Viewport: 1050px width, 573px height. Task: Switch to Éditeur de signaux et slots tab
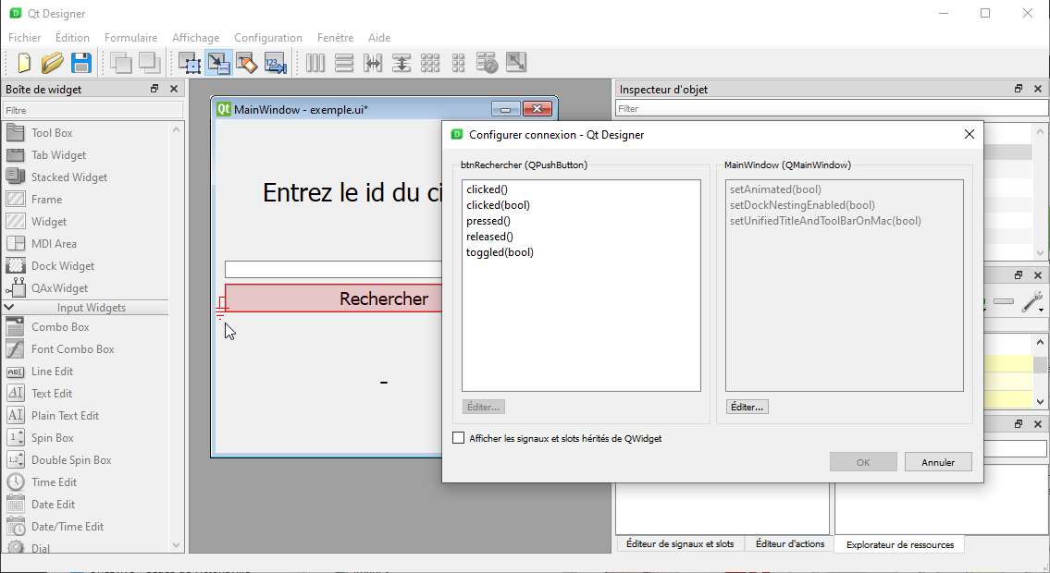coord(680,543)
